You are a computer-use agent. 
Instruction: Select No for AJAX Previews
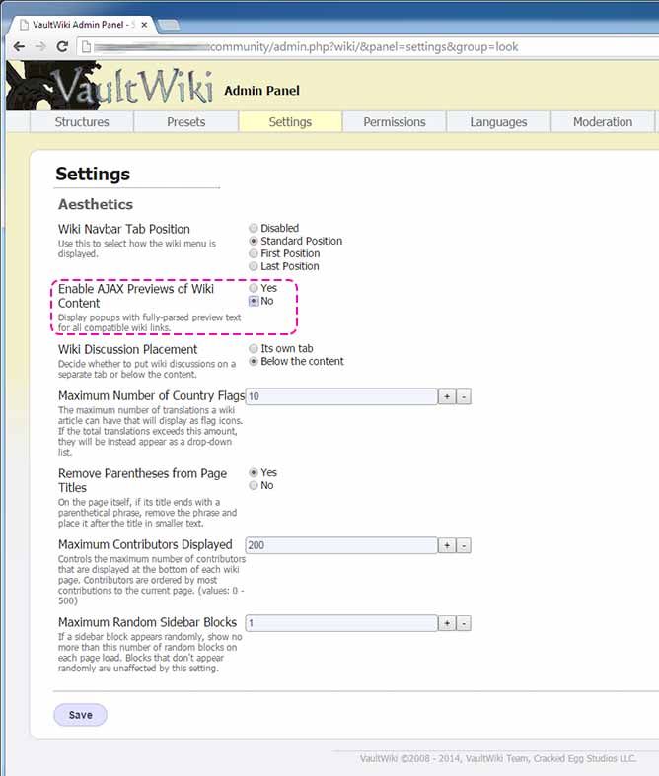coord(254,301)
